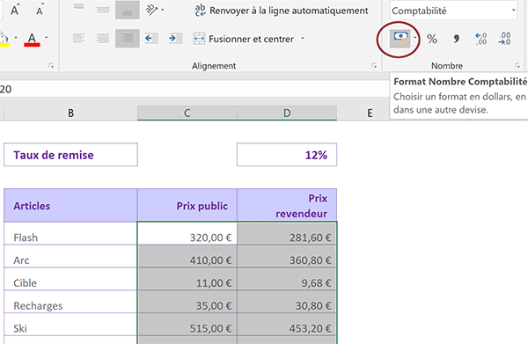Image resolution: width=528 pixels, height=344 pixels.
Task: Select the Cible article cell
Action: click(x=70, y=279)
